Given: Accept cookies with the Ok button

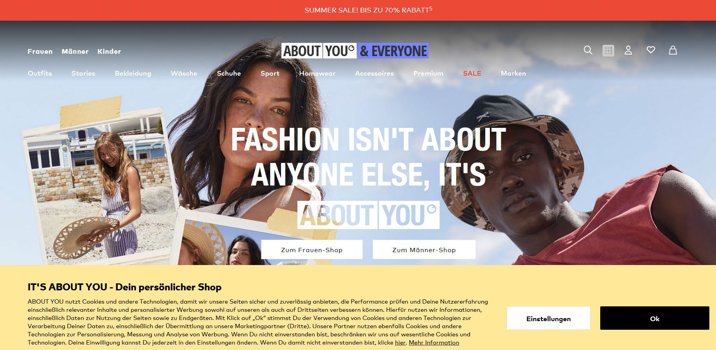Looking at the screenshot, I should coord(655,318).
